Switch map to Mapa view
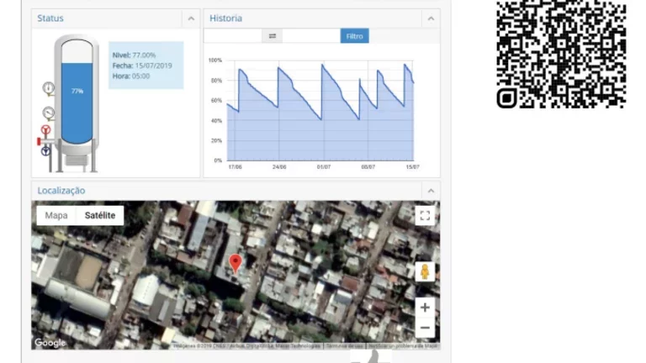Viewport: 646px width, 363px height. coord(56,216)
